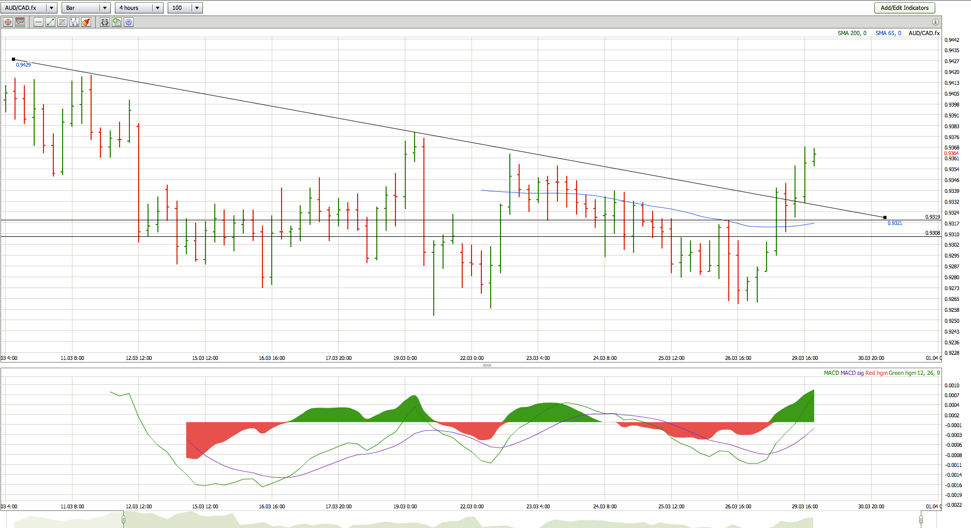Click the left handle of range slider

point(123,519)
